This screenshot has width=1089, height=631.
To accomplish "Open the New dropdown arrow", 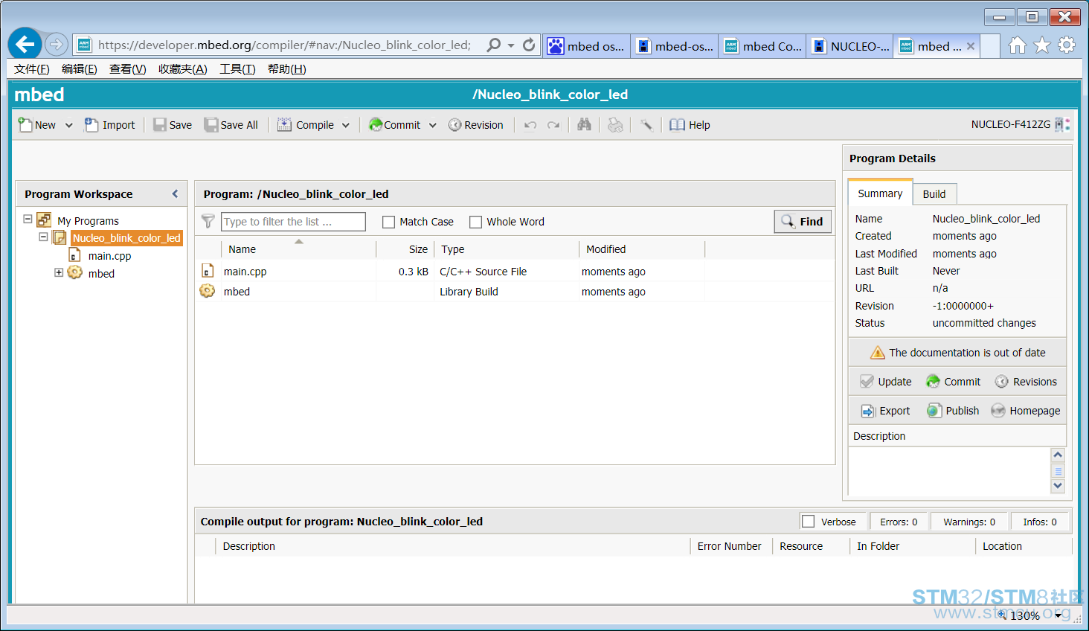I will pyautogui.click(x=69, y=125).
